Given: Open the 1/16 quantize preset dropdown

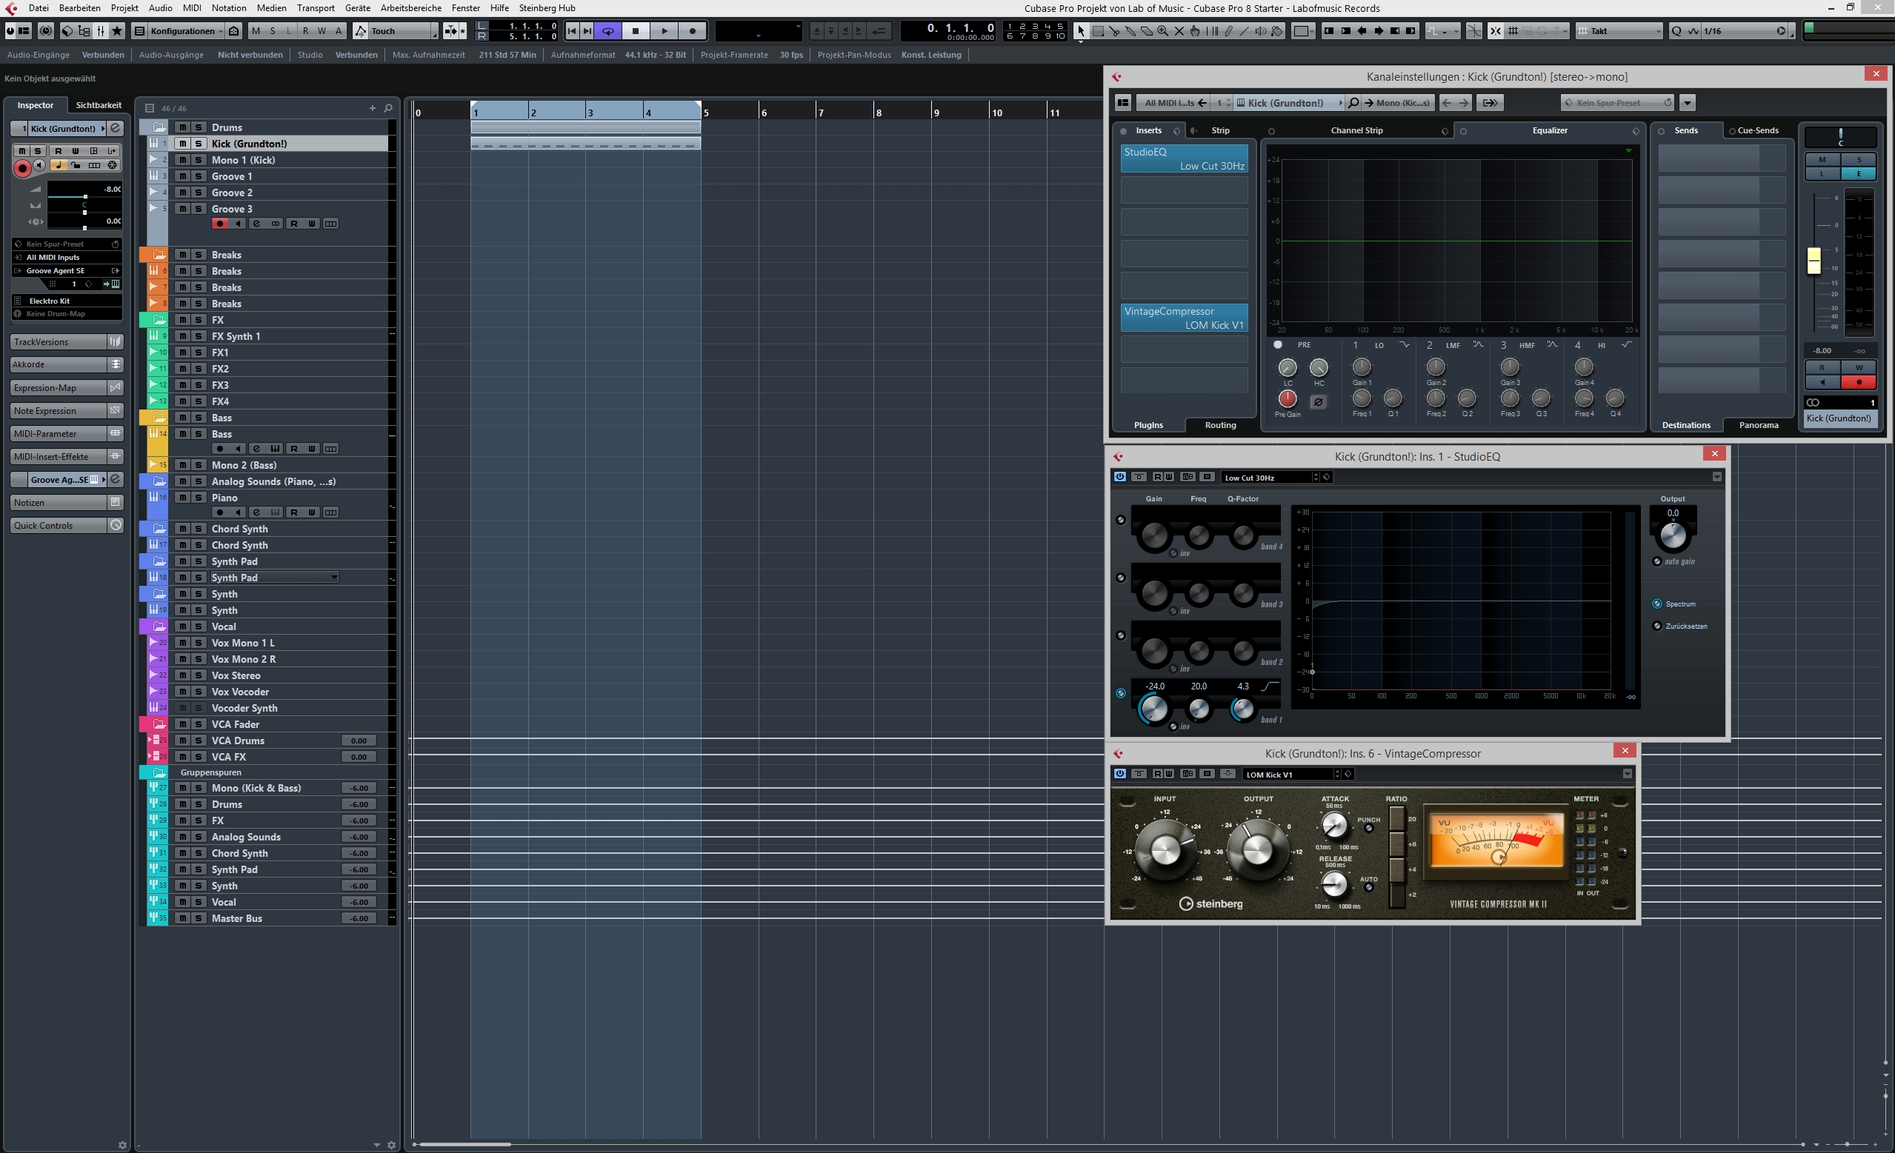Looking at the screenshot, I should tap(1745, 31).
